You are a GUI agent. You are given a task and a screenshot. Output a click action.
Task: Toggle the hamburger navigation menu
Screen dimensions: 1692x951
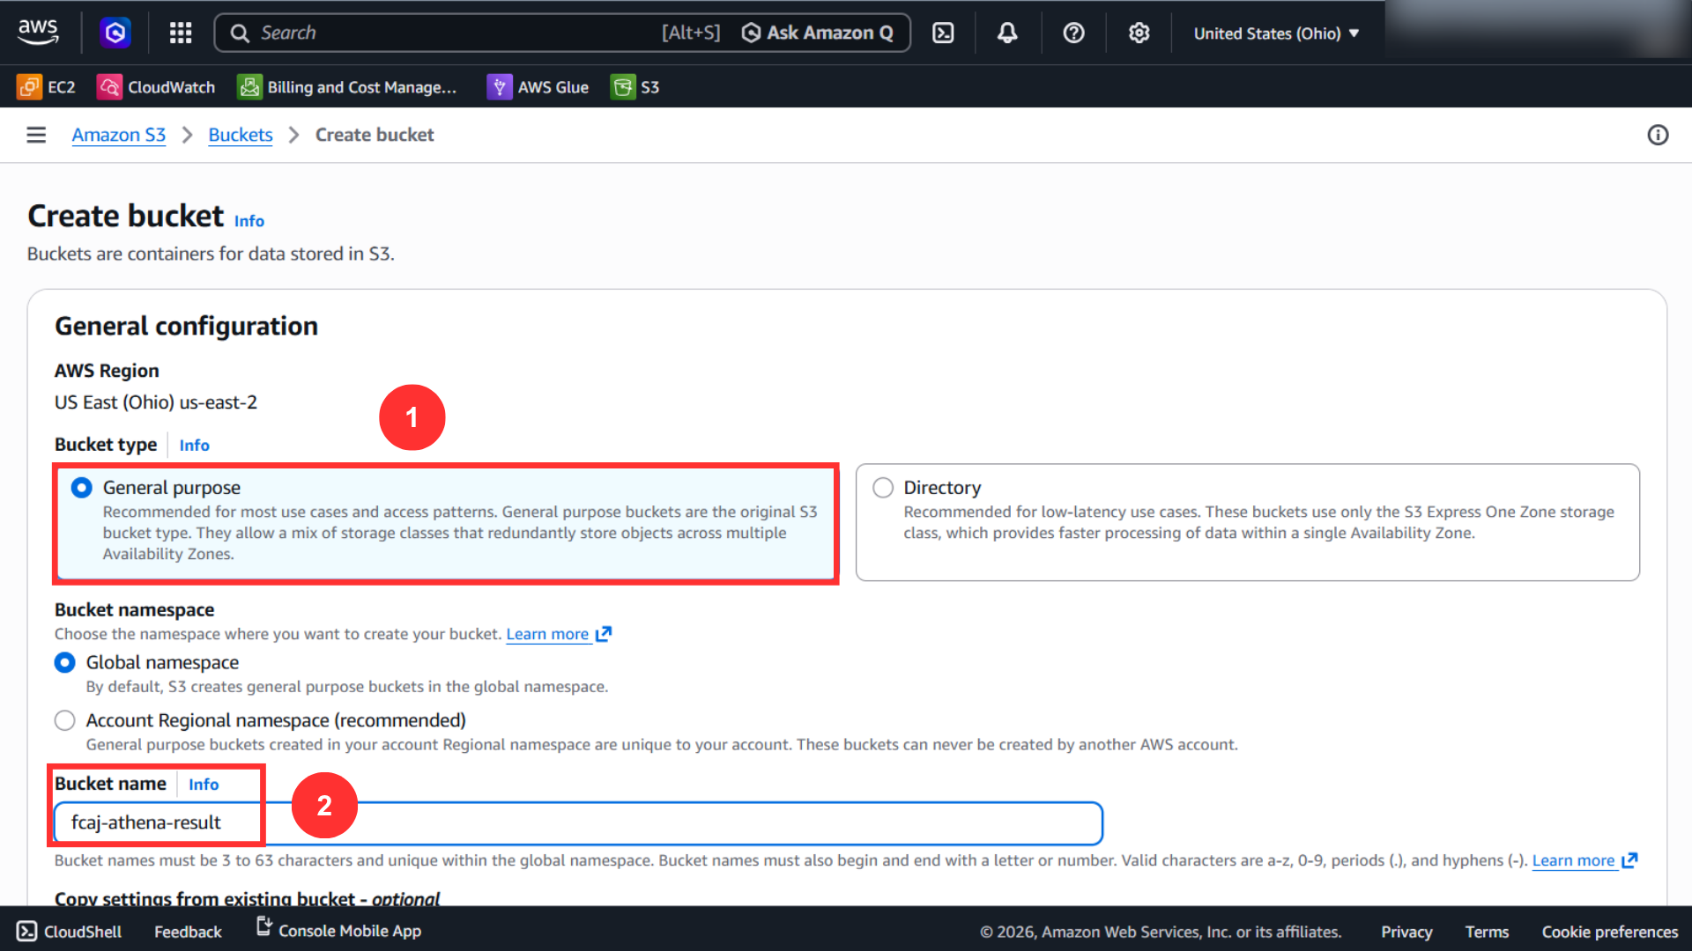click(36, 135)
